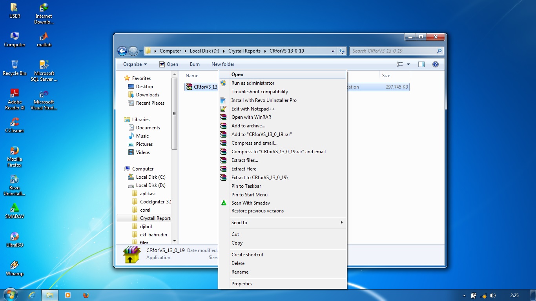Click the Burn toolbar button

coord(195,64)
